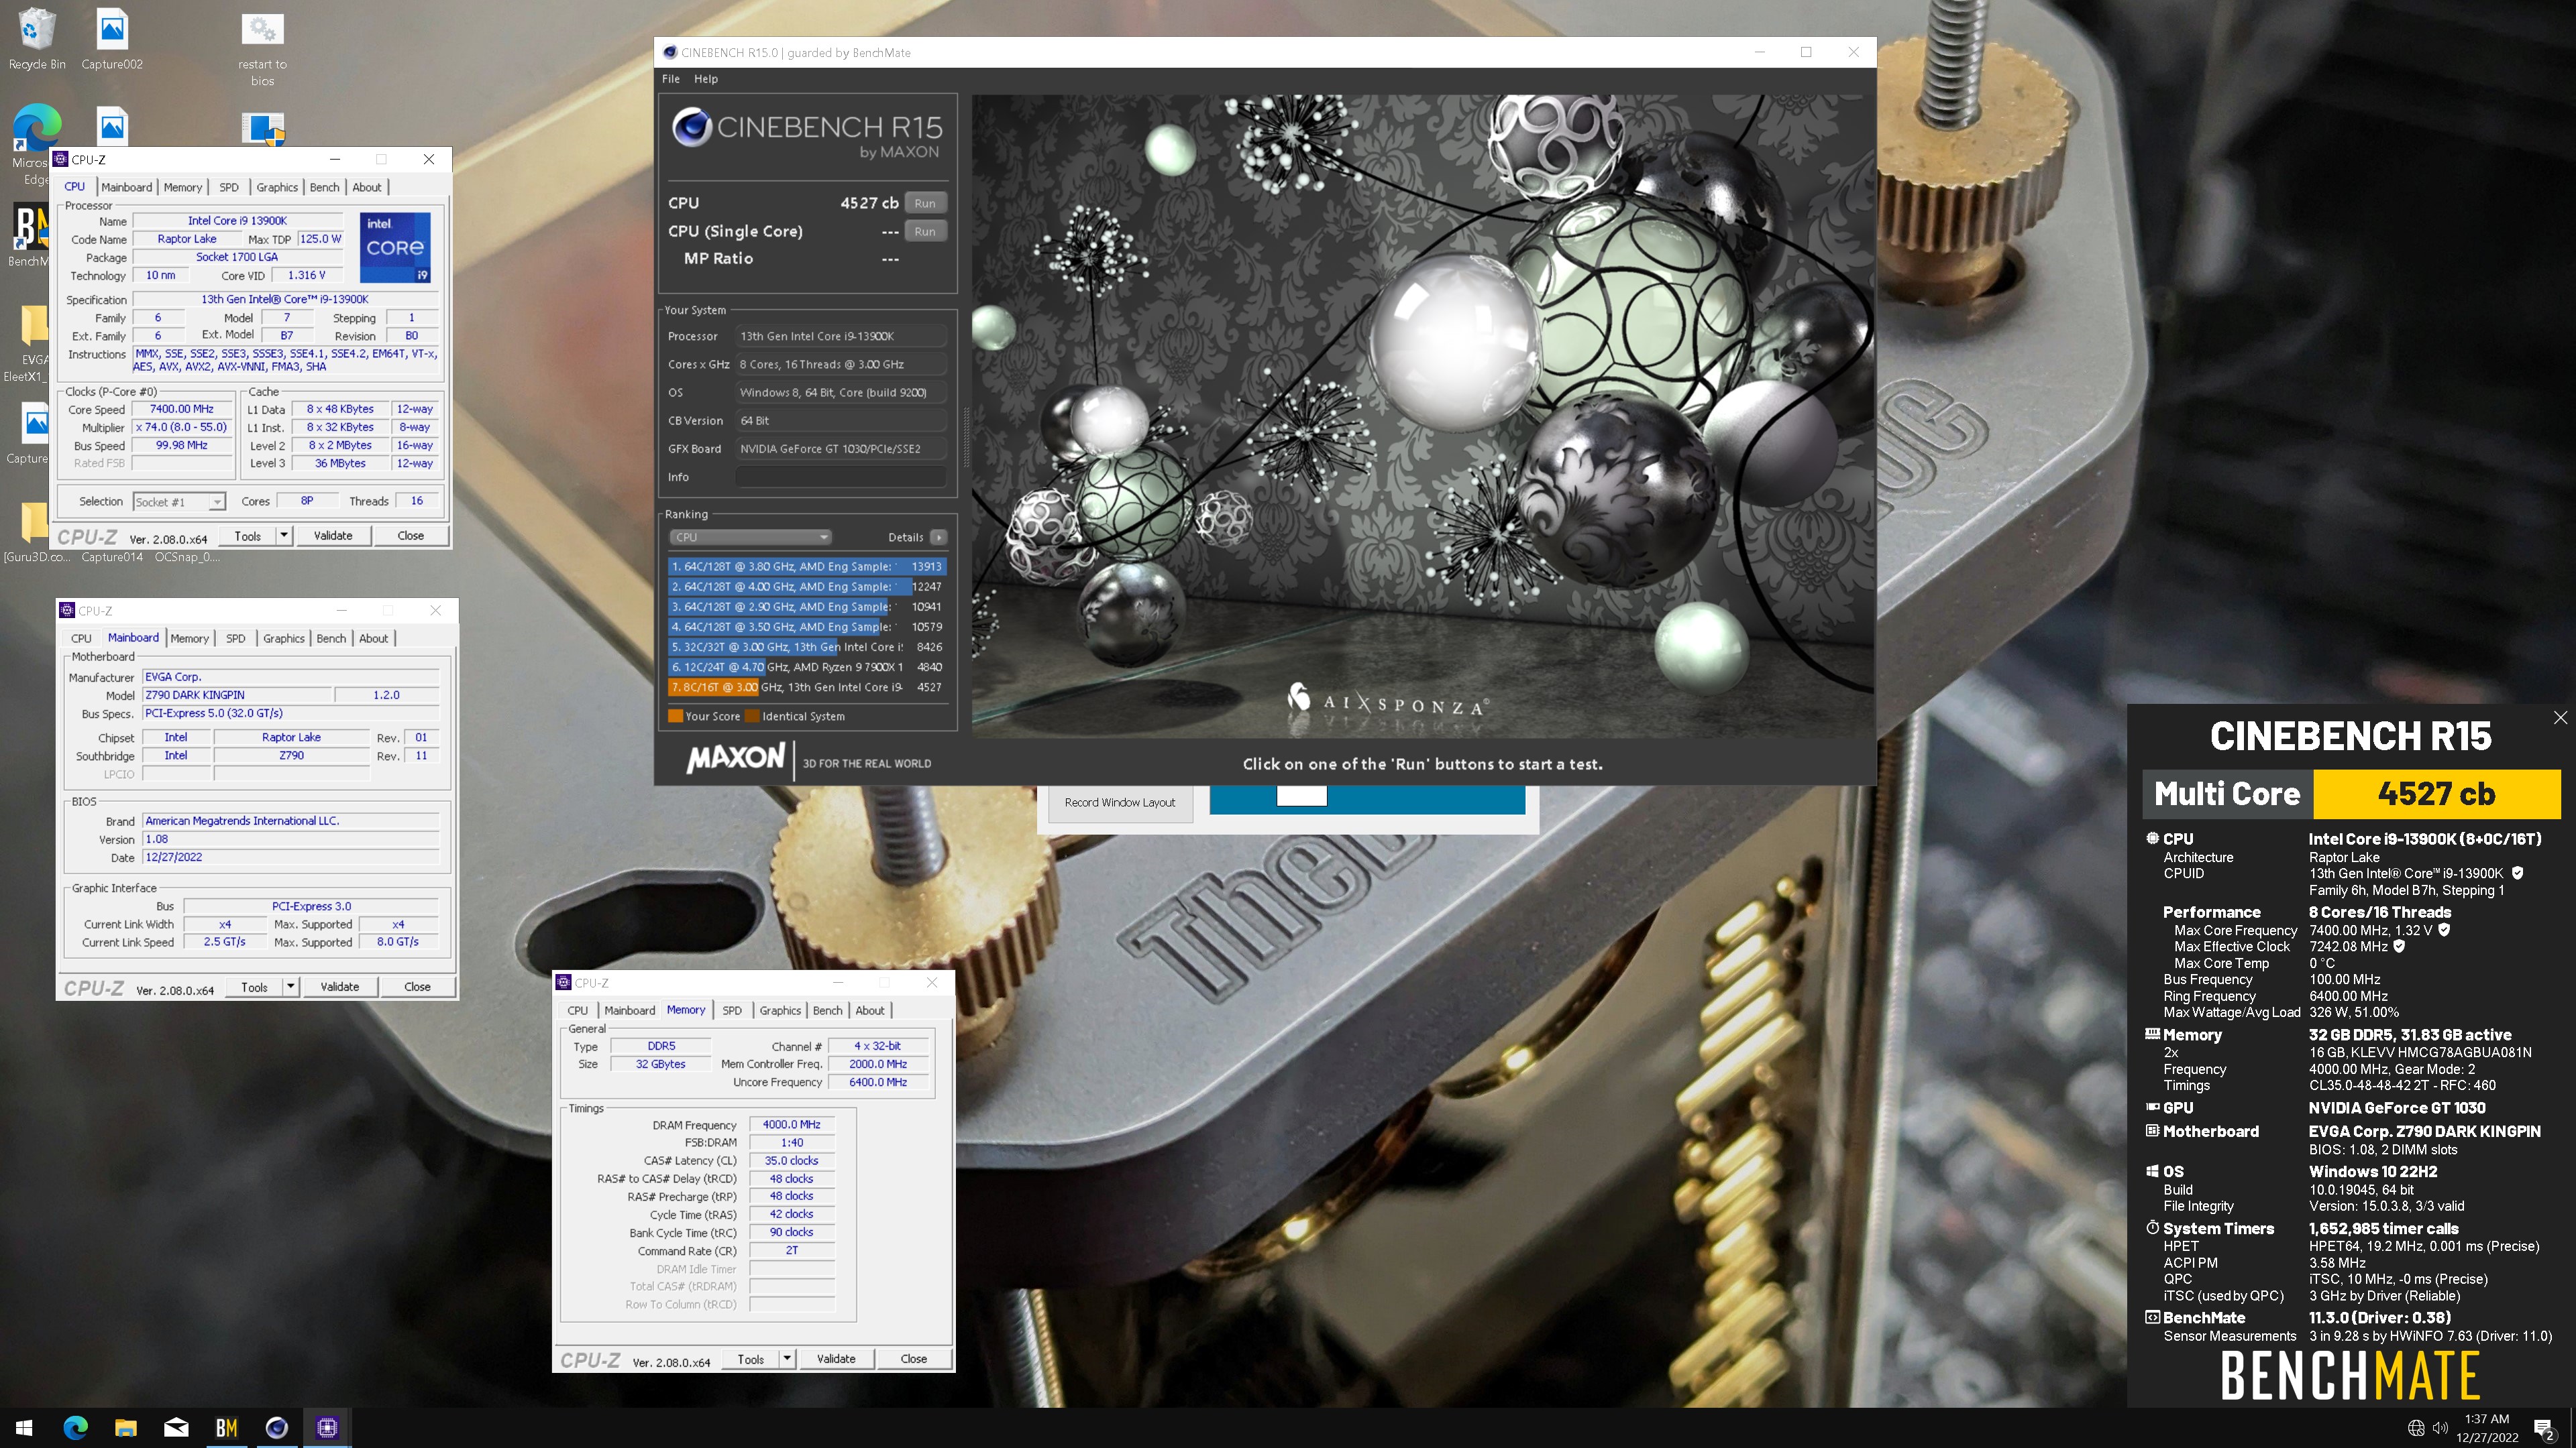Click the MAXON logo in Cinebench
Screen dimensions: 2576x1448
(x=735, y=758)
